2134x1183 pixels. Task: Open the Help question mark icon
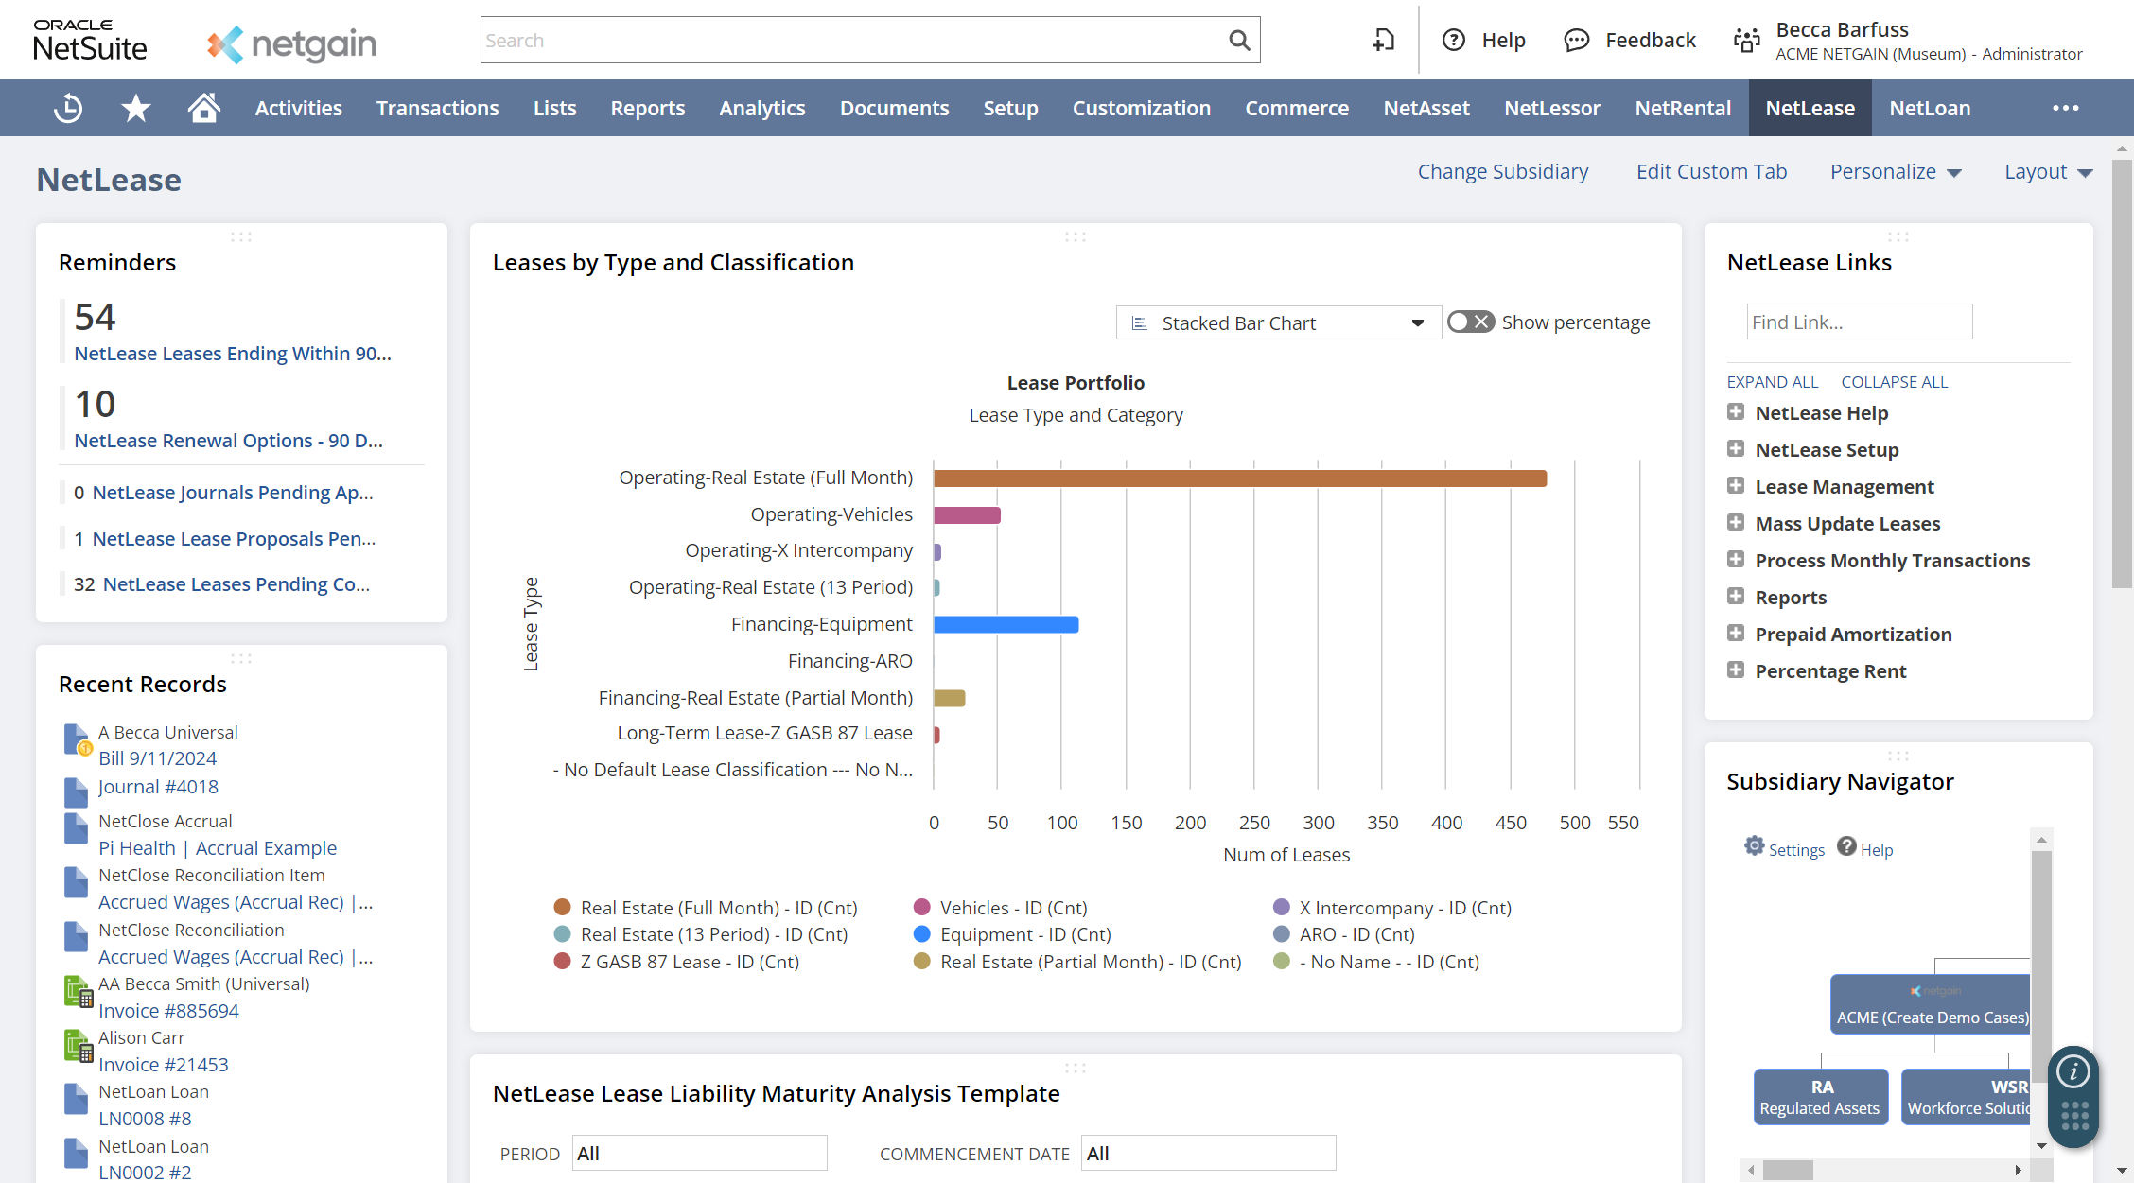pos(1454,40)
